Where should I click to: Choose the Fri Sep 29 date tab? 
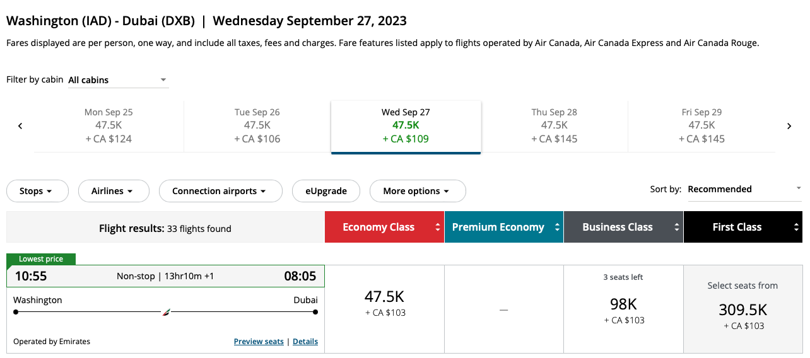(x=701, y=126)
